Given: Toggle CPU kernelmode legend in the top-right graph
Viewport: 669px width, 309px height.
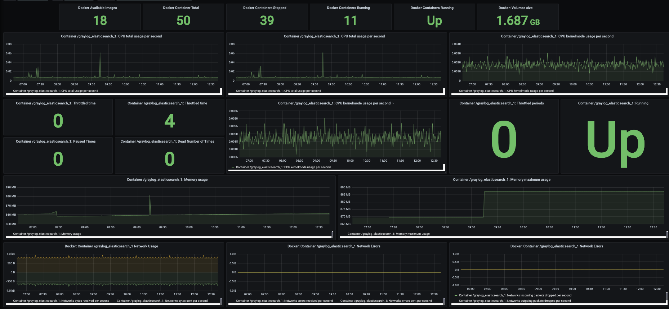Looking at the screenshot, I should pos(506,91).
